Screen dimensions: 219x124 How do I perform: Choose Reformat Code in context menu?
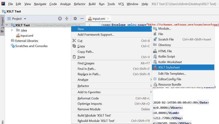coord(88,98)
